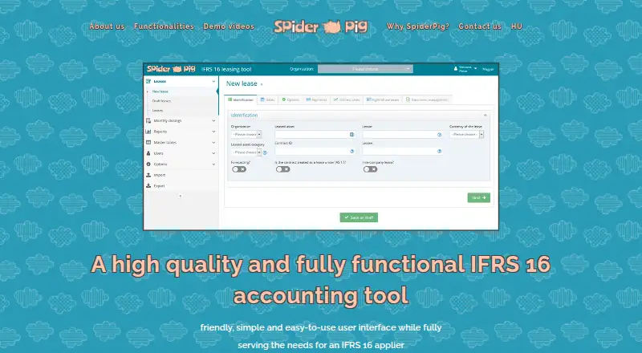Click the Save as draft button
Image resolution: width=642 pixels, height=353 pixels.
click(359, 217)
